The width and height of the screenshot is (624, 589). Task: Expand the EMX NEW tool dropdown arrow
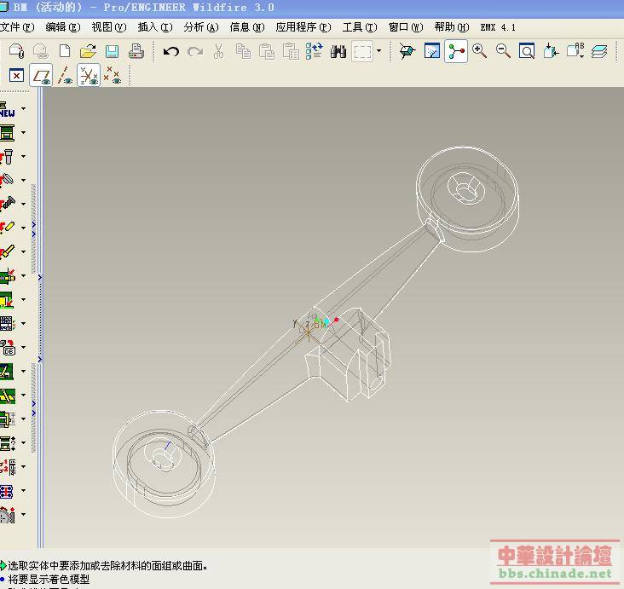coord(23,109)
